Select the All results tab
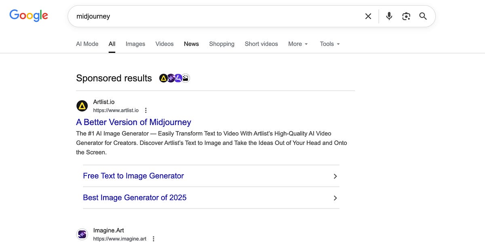 (112, 44)
